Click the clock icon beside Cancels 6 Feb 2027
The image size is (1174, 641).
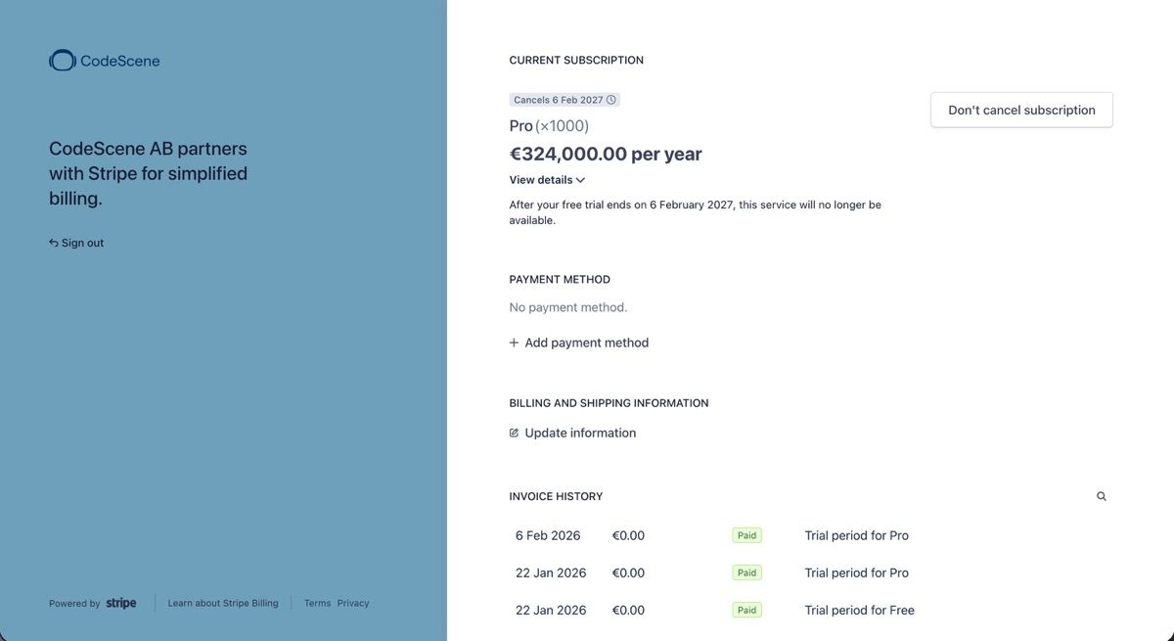(x=611, y=100)
